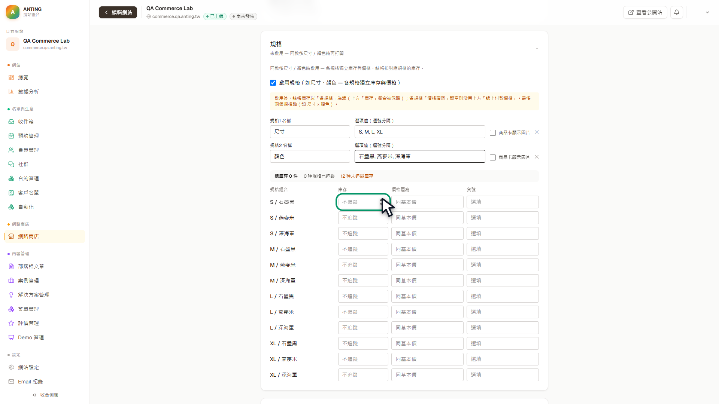Click stock field for L / 燕麥米
This screenshot has width=719, height=404.
click(363, 312)
